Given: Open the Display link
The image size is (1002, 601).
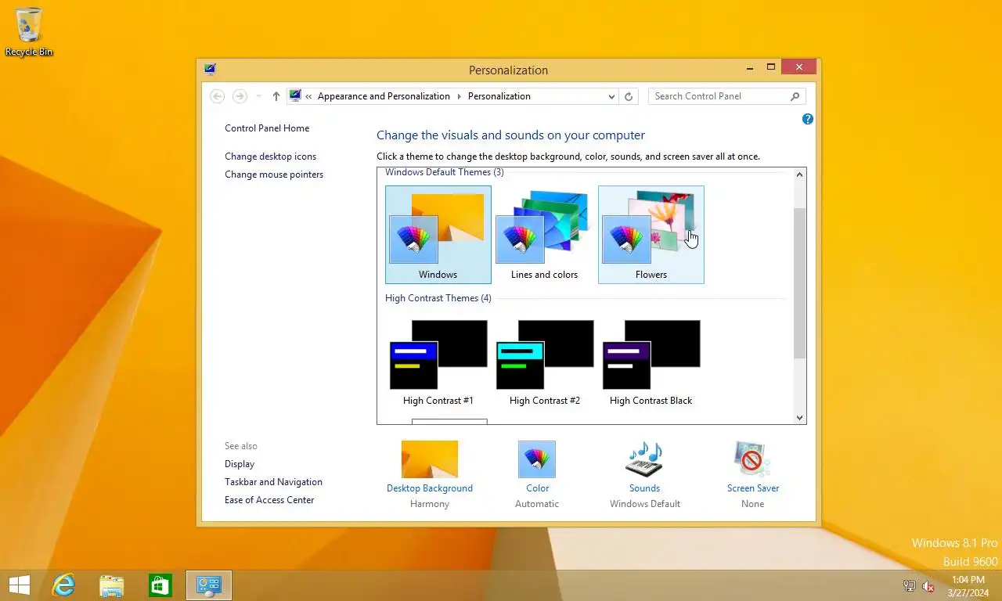Looking at the screenshot, I should coord(240,464).
